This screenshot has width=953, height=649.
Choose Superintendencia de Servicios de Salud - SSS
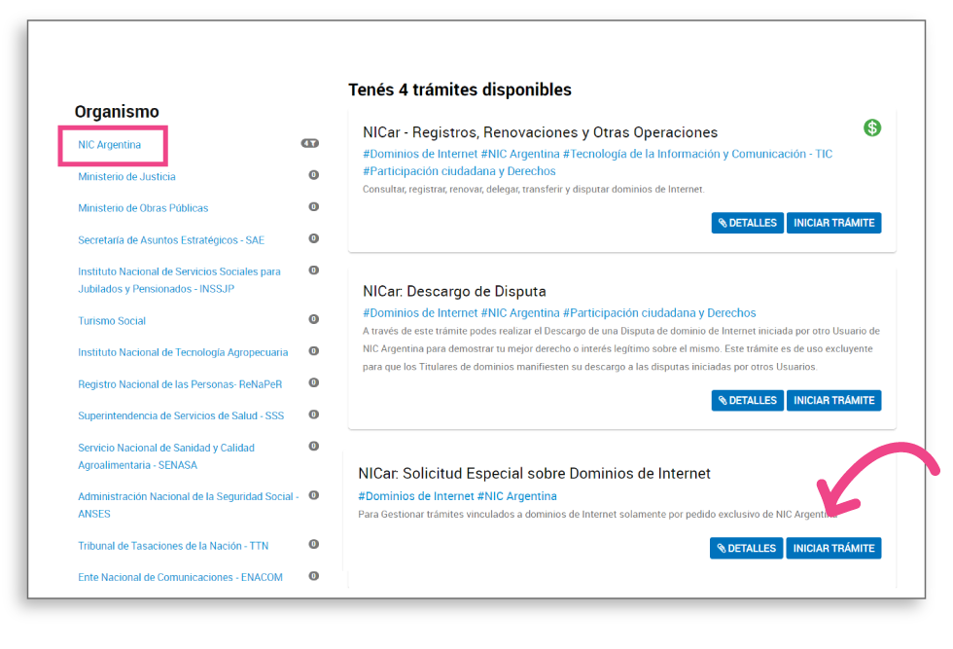(181, 415)
